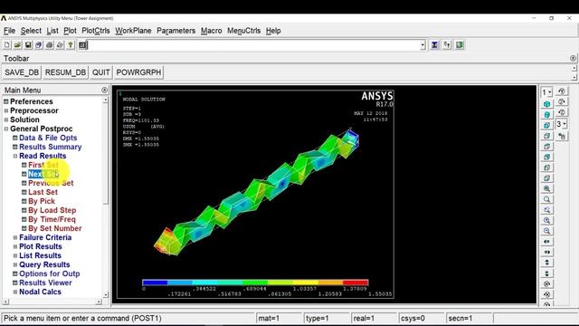Toggle Dynamic Model Mode icon

tap(562, 136)
